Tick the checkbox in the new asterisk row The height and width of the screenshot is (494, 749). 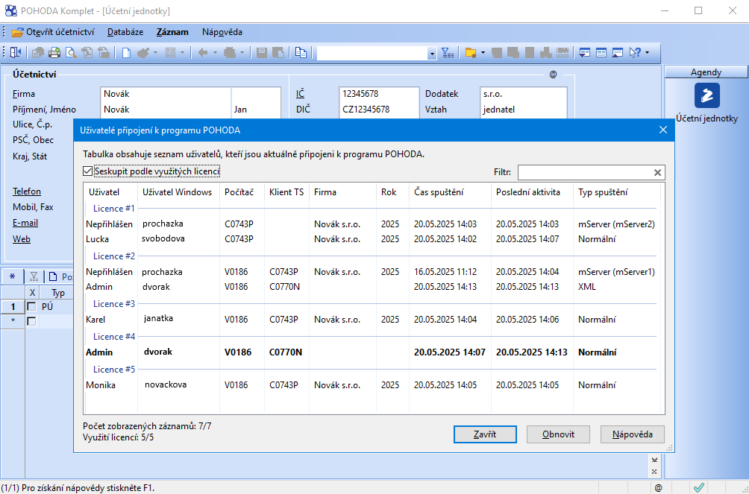[x=31, y=321]
